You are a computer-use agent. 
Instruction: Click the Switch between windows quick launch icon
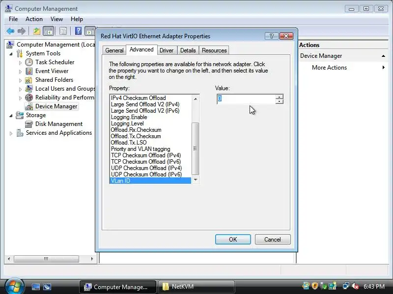click(47, 287)
